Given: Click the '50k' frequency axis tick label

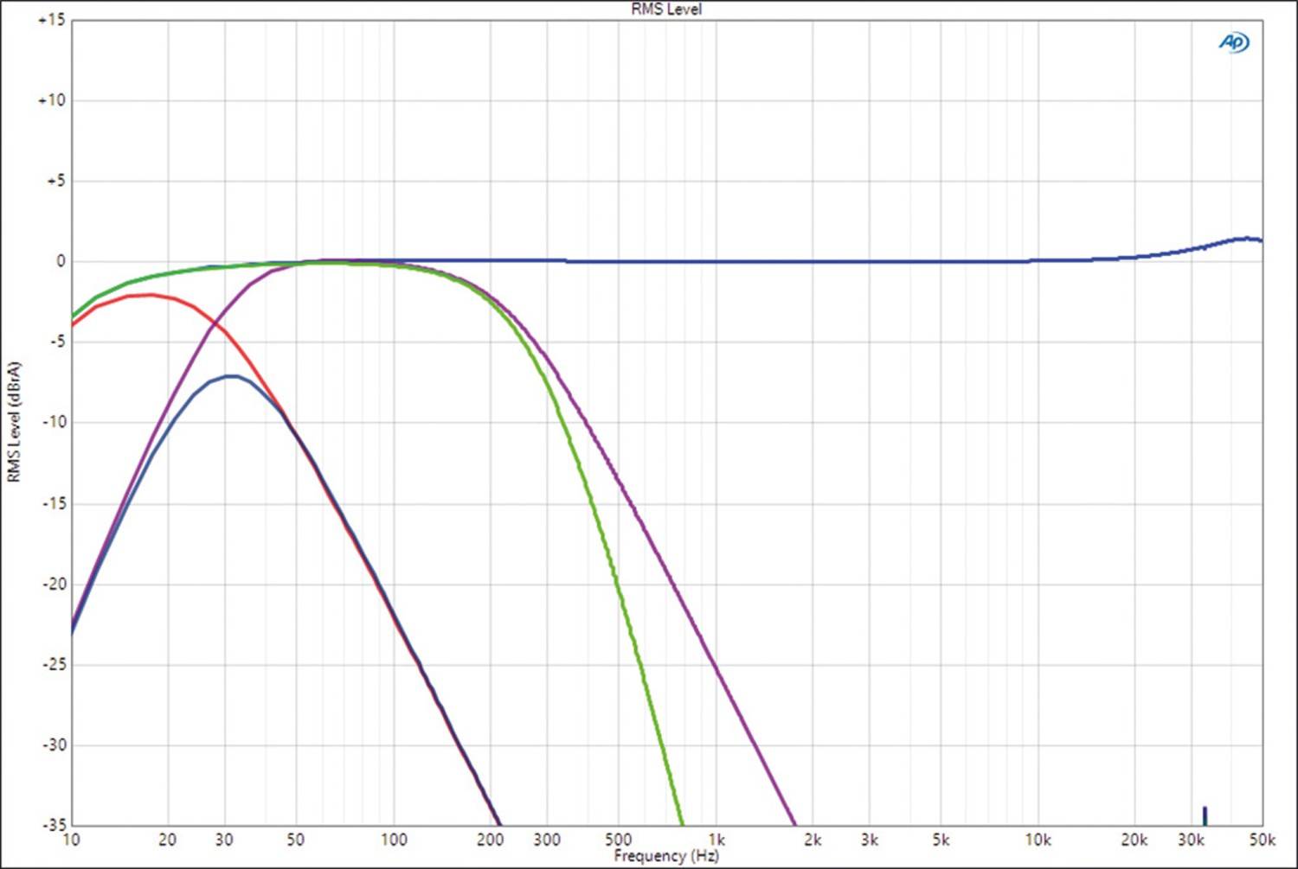Looking at the screenshot, I should 1263,840.
